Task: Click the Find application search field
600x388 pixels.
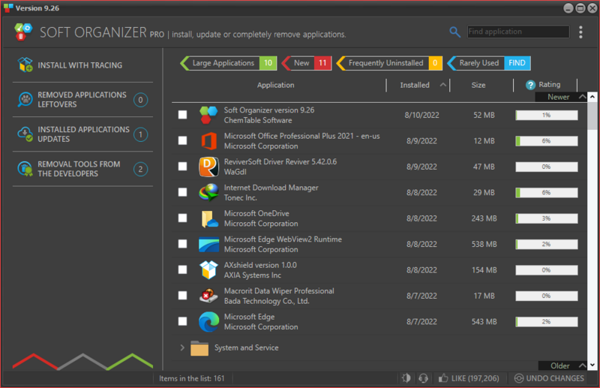Action: 518,32
